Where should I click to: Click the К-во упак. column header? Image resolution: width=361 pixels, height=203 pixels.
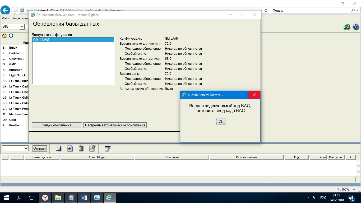pos(336,157)
